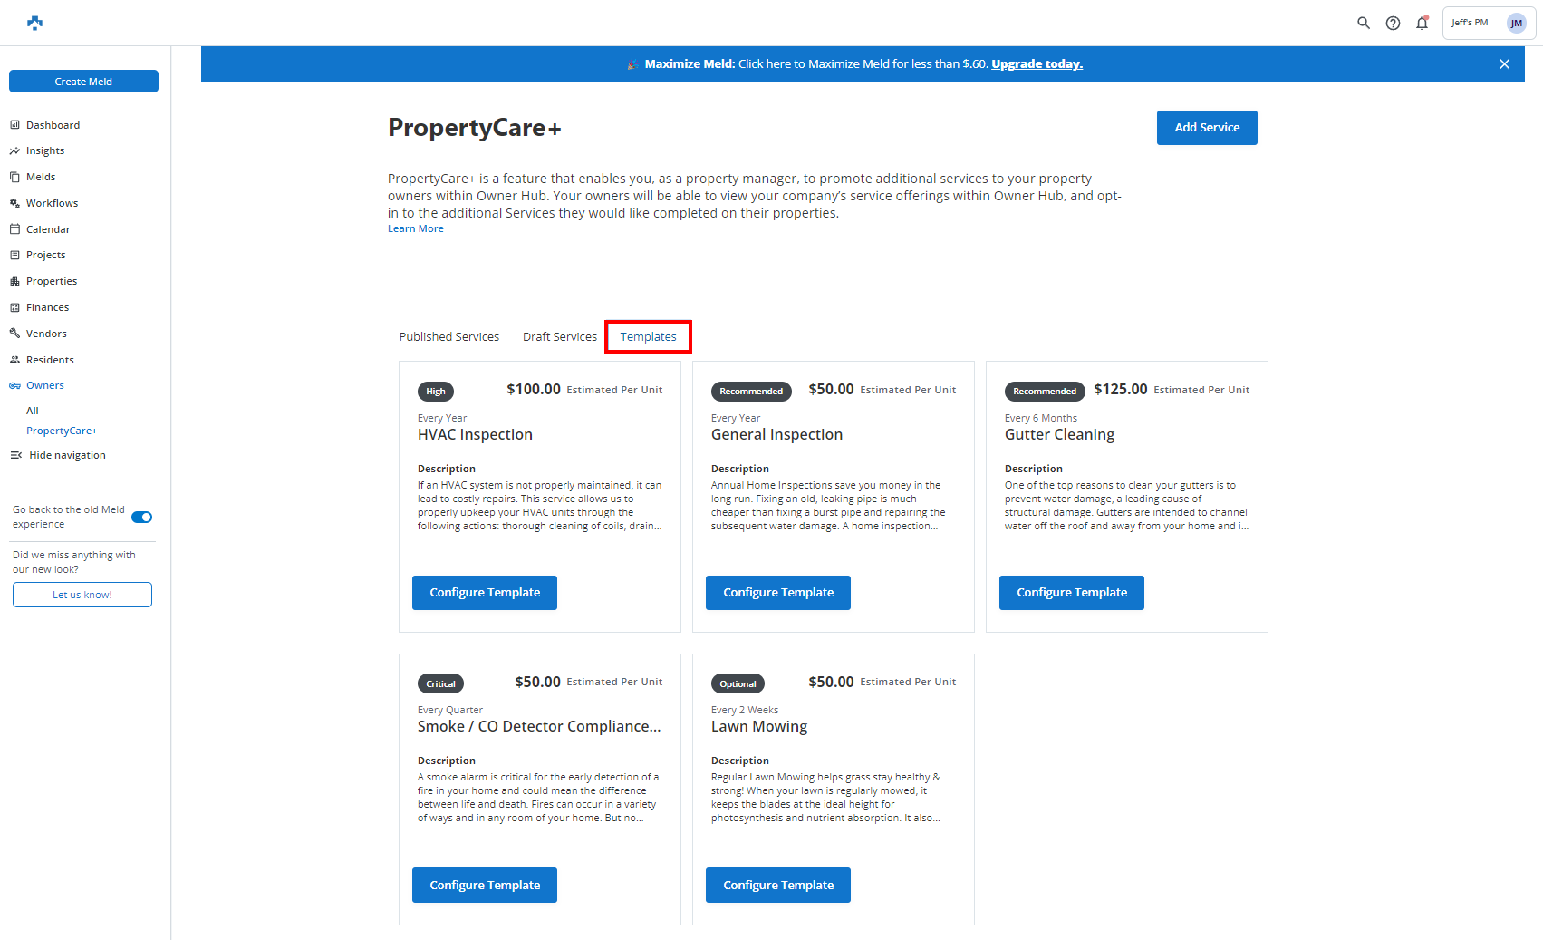Select All under the Owners section

click(33, 411)
